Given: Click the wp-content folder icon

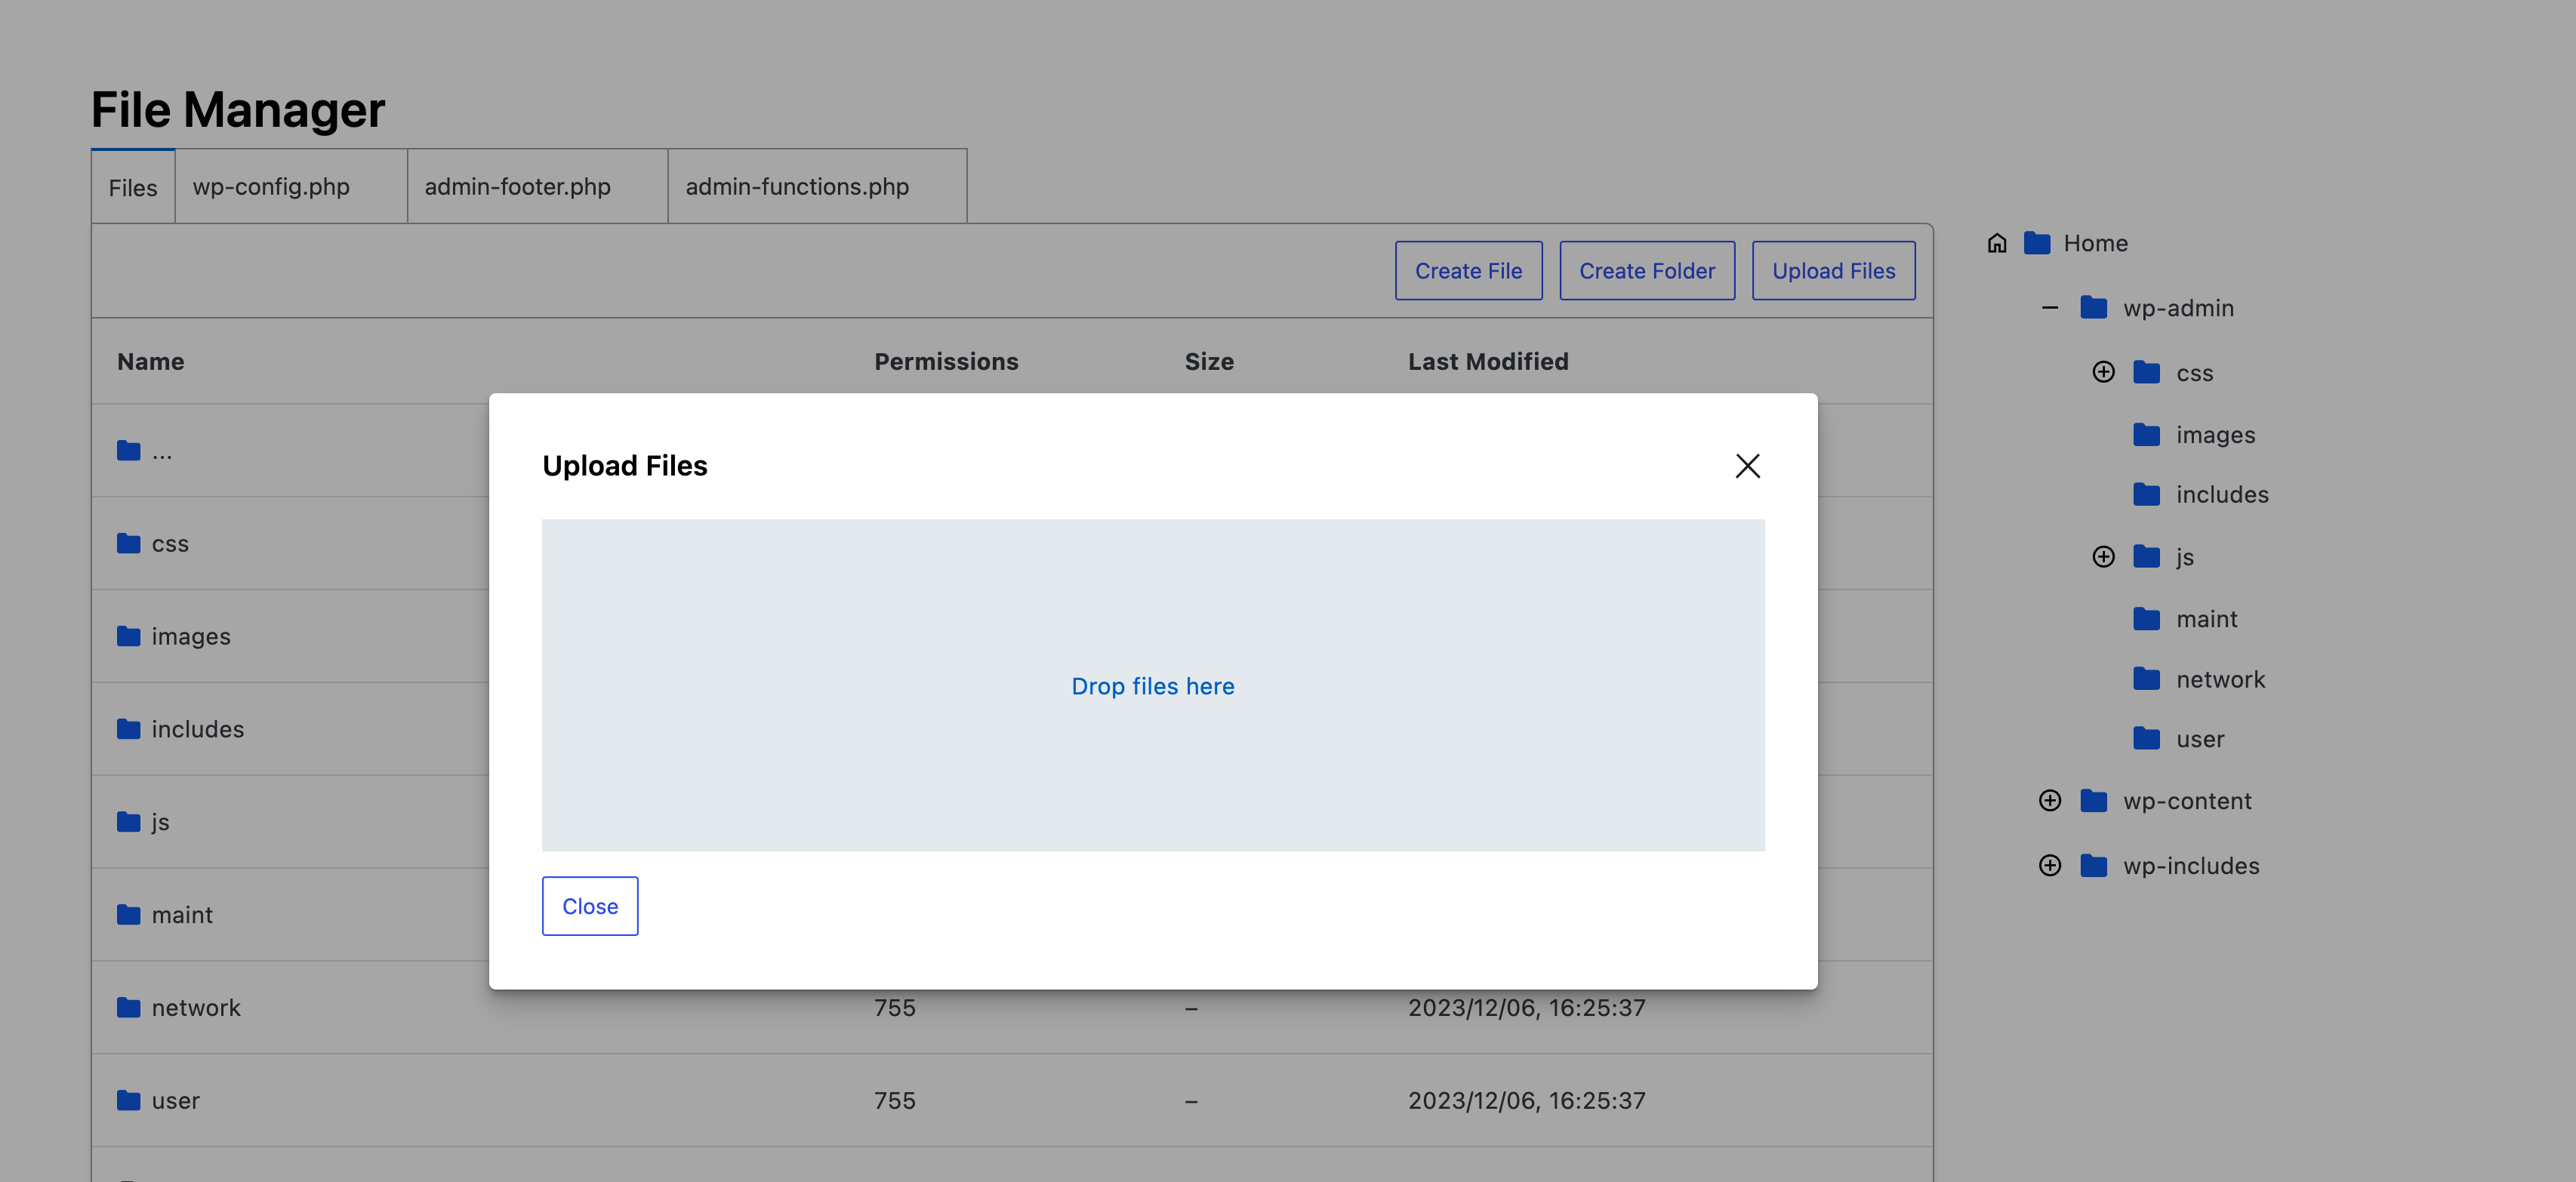Looking at the screenshot, I should [x=2097, y=799].
